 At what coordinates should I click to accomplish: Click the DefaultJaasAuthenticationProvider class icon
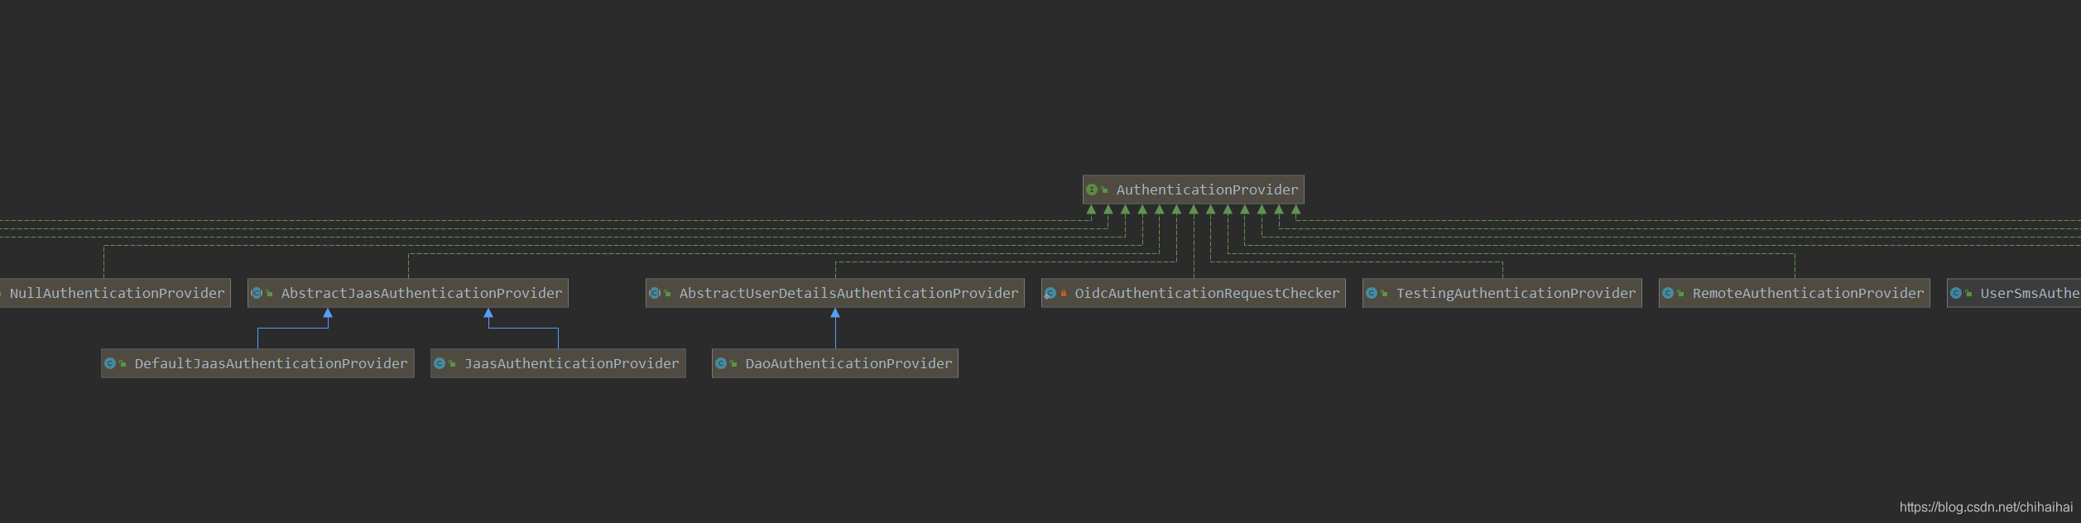(110, 363)
